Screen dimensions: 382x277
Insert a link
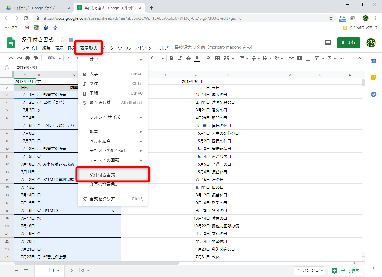click(291, 58)
